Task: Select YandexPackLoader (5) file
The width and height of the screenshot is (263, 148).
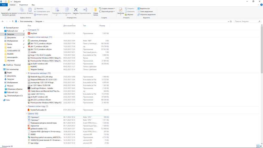Action: coord(68,110)
